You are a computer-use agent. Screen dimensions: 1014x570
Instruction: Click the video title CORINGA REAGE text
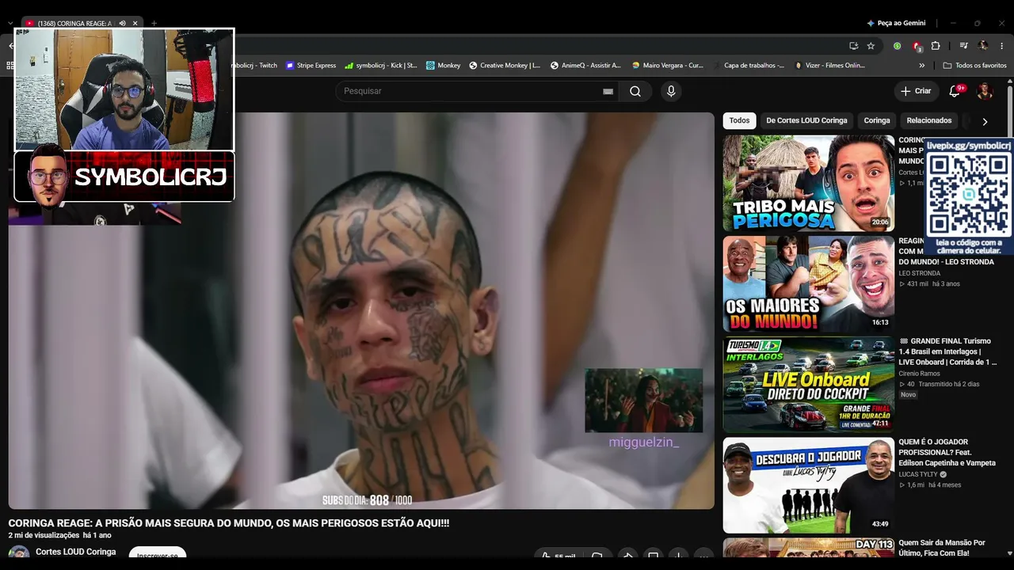(229, 523)
